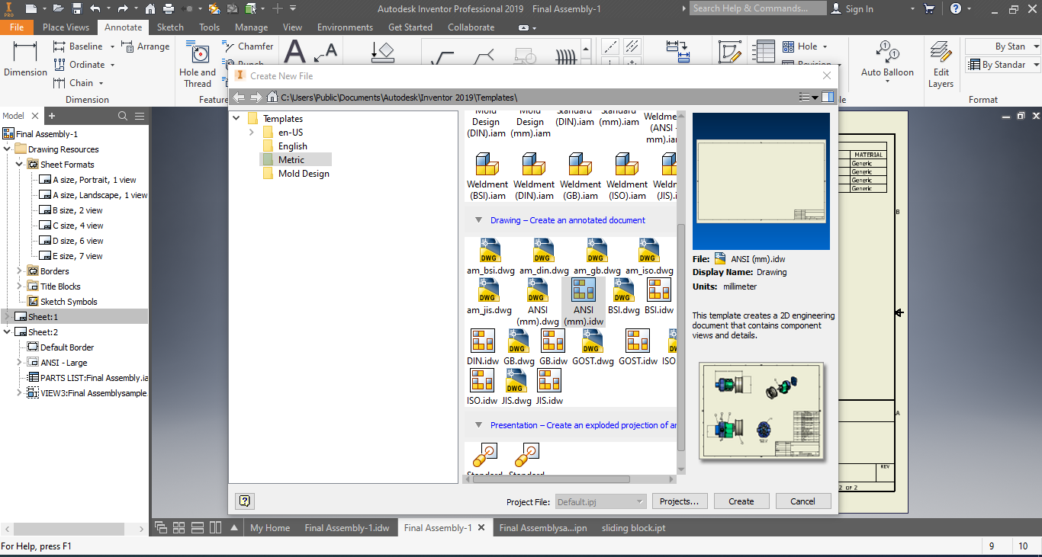Viewport: 1042px width, 557px height.
Task: Open Projects via the Projects button
Action: click(680, 501)
